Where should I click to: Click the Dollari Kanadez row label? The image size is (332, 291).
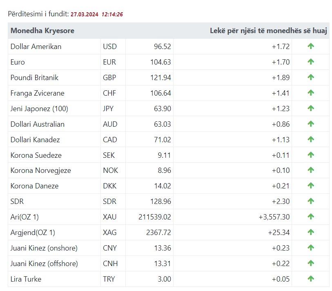[x=35, y=140]
